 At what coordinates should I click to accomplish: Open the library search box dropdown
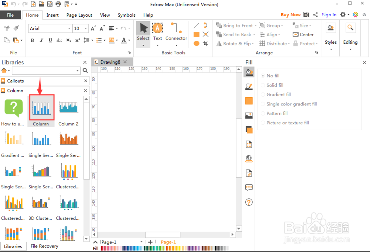pyautogui.click(x=77, y=70)
